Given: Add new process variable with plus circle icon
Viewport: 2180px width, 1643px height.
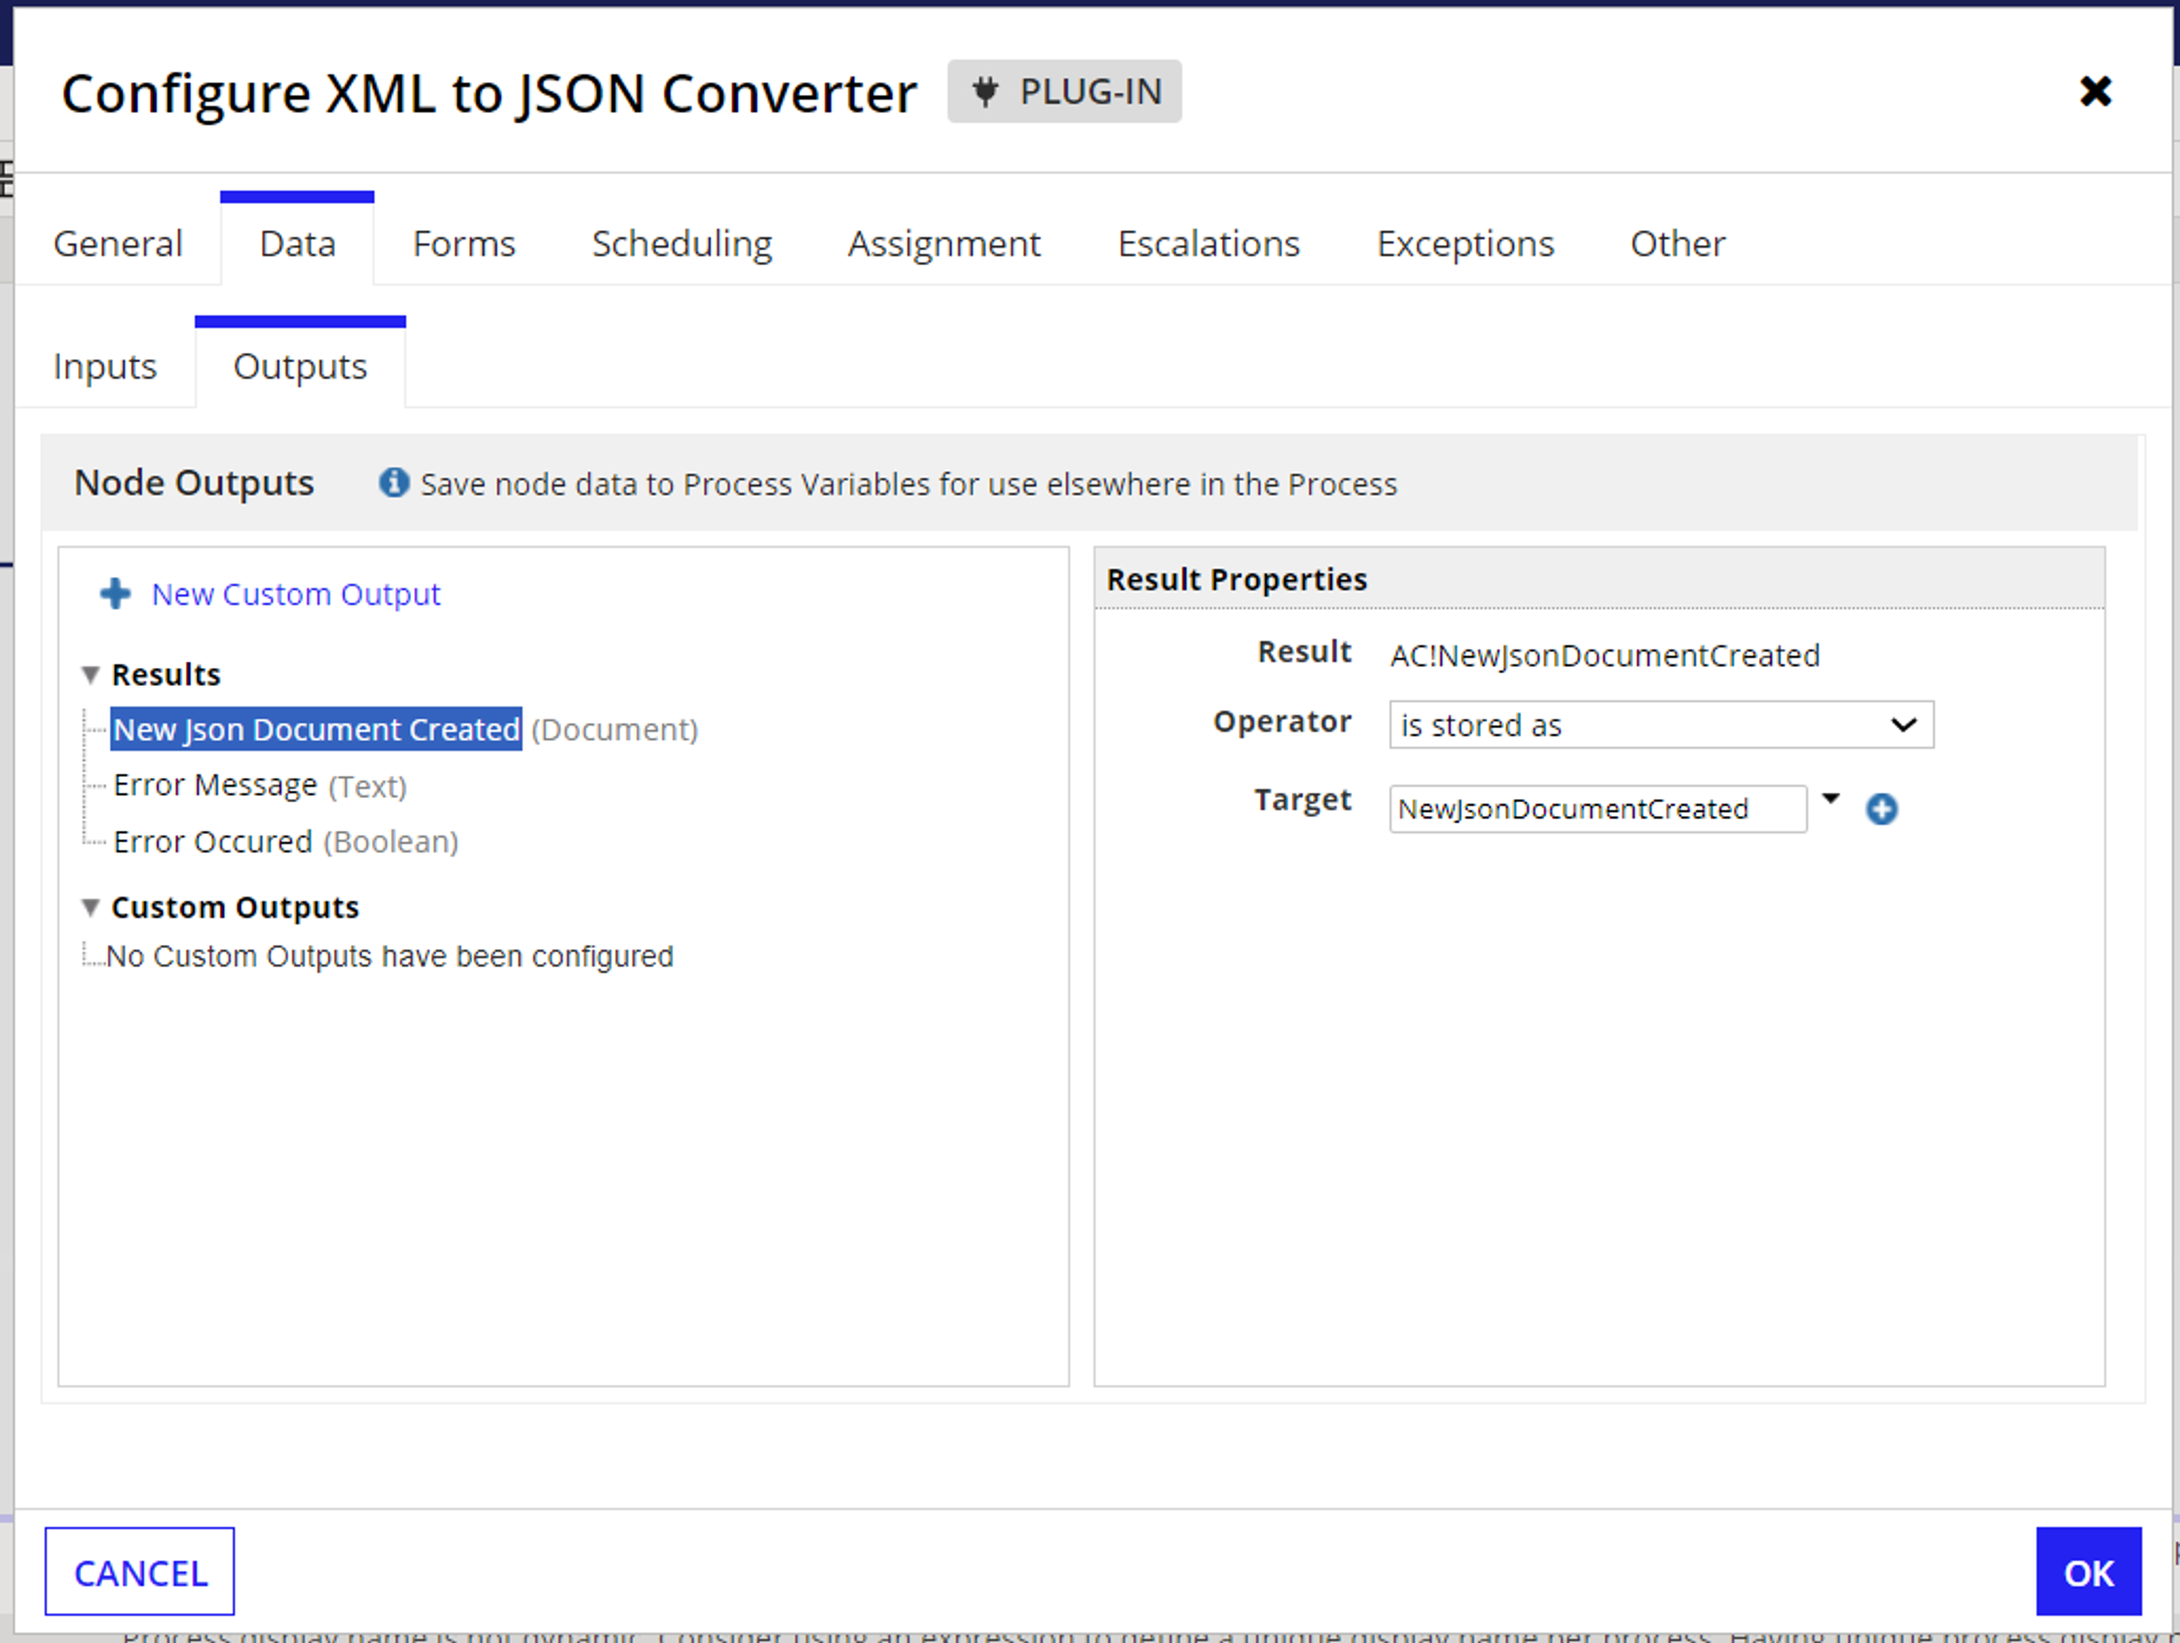Looking at the screenshot, I should click(x=1881, y=809).
